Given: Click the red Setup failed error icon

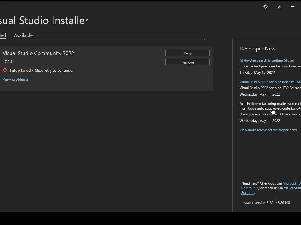Looking at the screenshot, I should [5, 70].
